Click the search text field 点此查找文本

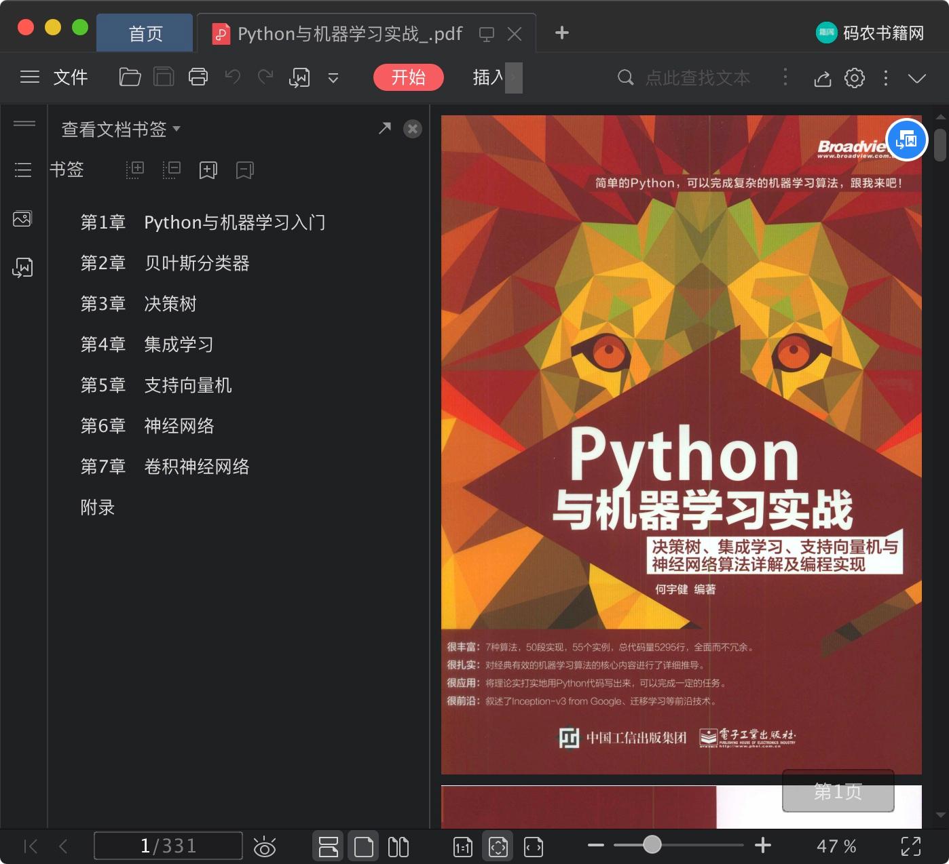698,78
